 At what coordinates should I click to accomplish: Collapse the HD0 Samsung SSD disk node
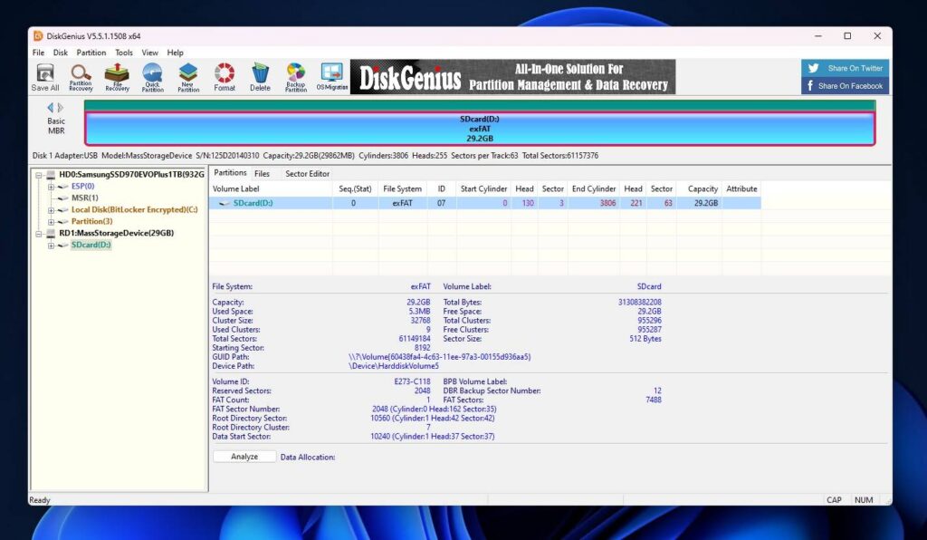click(x=39, y=175)
